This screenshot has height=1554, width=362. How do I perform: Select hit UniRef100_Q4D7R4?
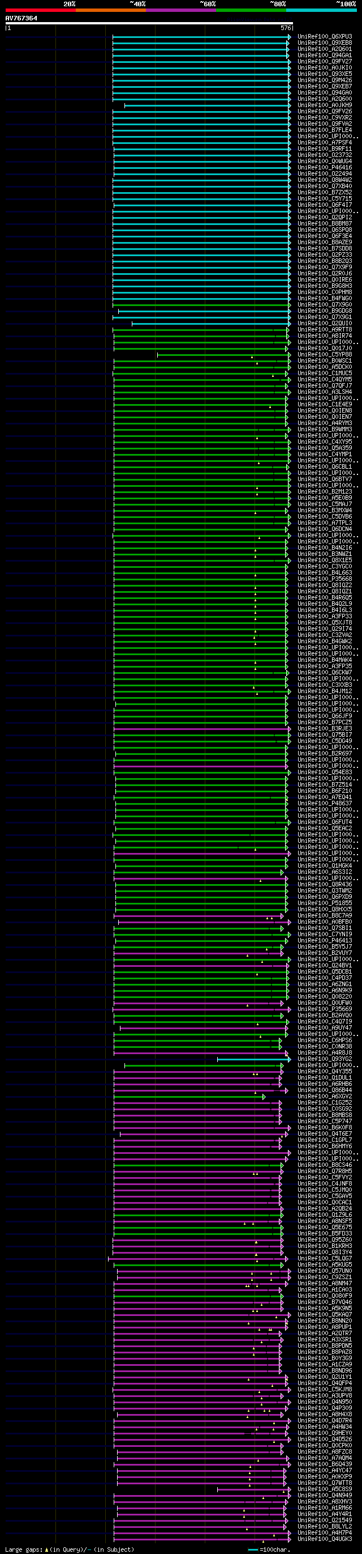pos(325,1421)
